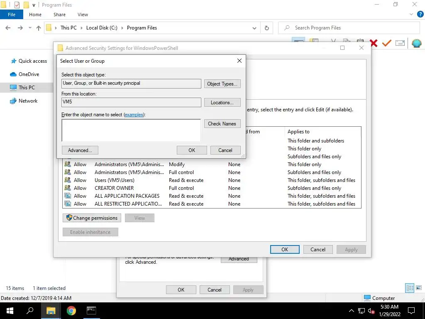Click New Folder icon in title bar
The height and width of the screenshot is (319, 425).
26,5
